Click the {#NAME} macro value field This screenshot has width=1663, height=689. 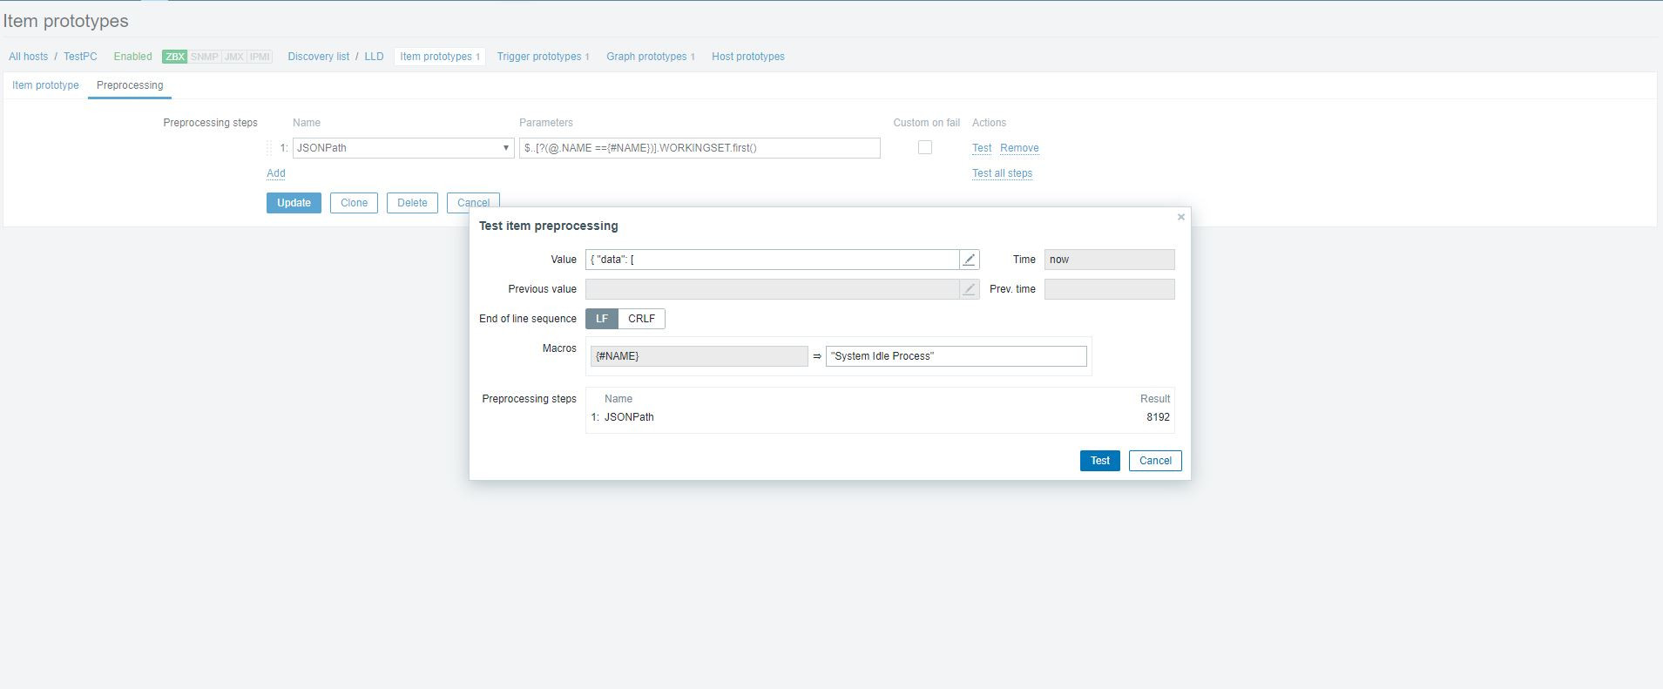tap(956, 356)
